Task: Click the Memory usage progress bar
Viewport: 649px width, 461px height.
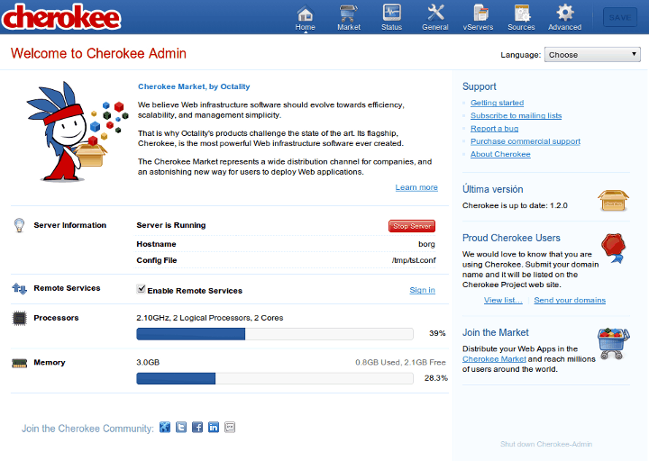Action: point(274,378)
